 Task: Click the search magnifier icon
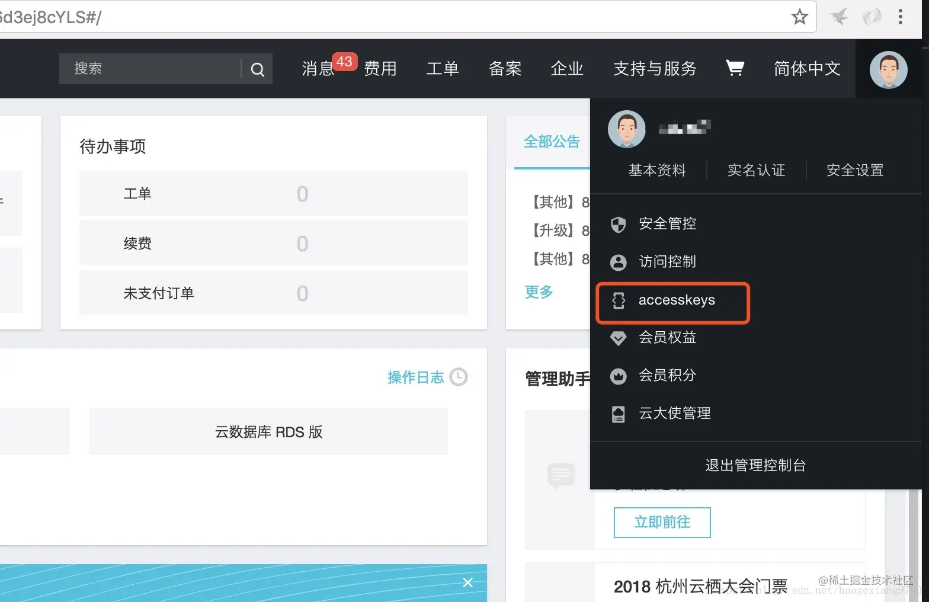point(257,69)
